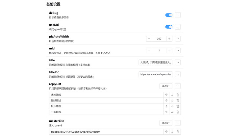Edit the '太吵闹啦' reply text
This screenshot has height=136, width=227.
pyautogui.click(x=106, y=95)
